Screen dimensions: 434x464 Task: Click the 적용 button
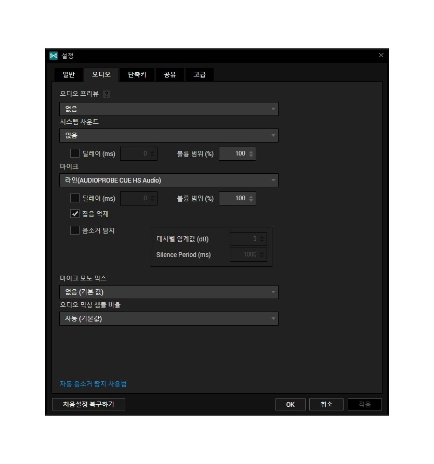(365, 404)
